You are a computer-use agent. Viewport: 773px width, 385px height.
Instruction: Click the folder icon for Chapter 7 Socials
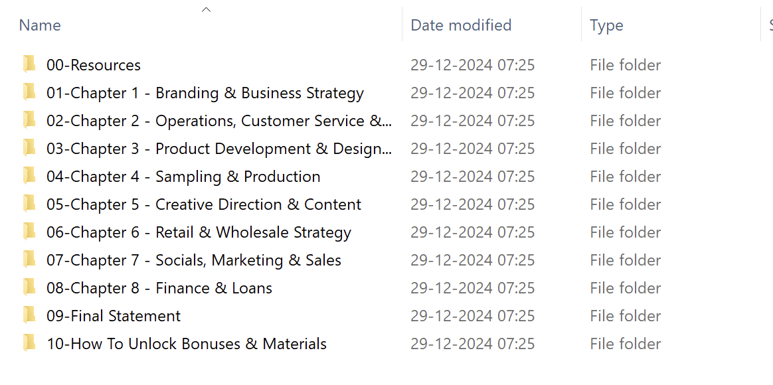pos(29,260)
